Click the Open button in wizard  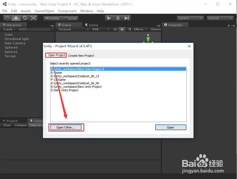click(x=171, y=127)
